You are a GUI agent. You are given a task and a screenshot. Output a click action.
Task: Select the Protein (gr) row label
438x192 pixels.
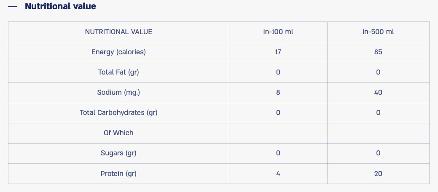118,173
